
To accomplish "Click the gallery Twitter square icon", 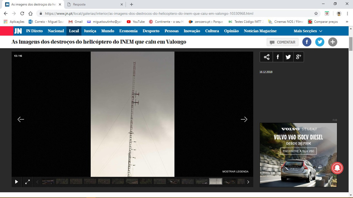I will click(288, 57).
